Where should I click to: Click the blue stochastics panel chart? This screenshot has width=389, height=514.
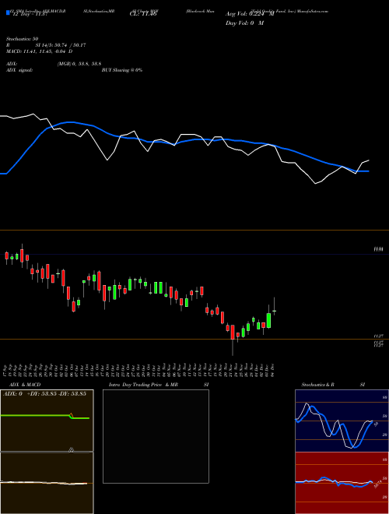(342, 421)
